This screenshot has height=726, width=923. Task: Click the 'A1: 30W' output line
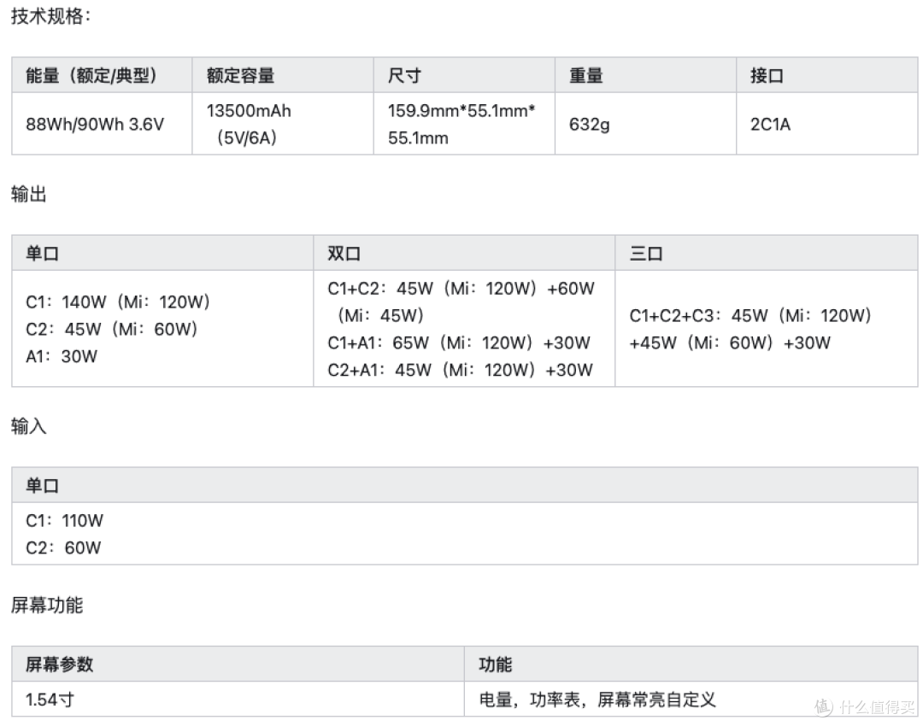62,356
